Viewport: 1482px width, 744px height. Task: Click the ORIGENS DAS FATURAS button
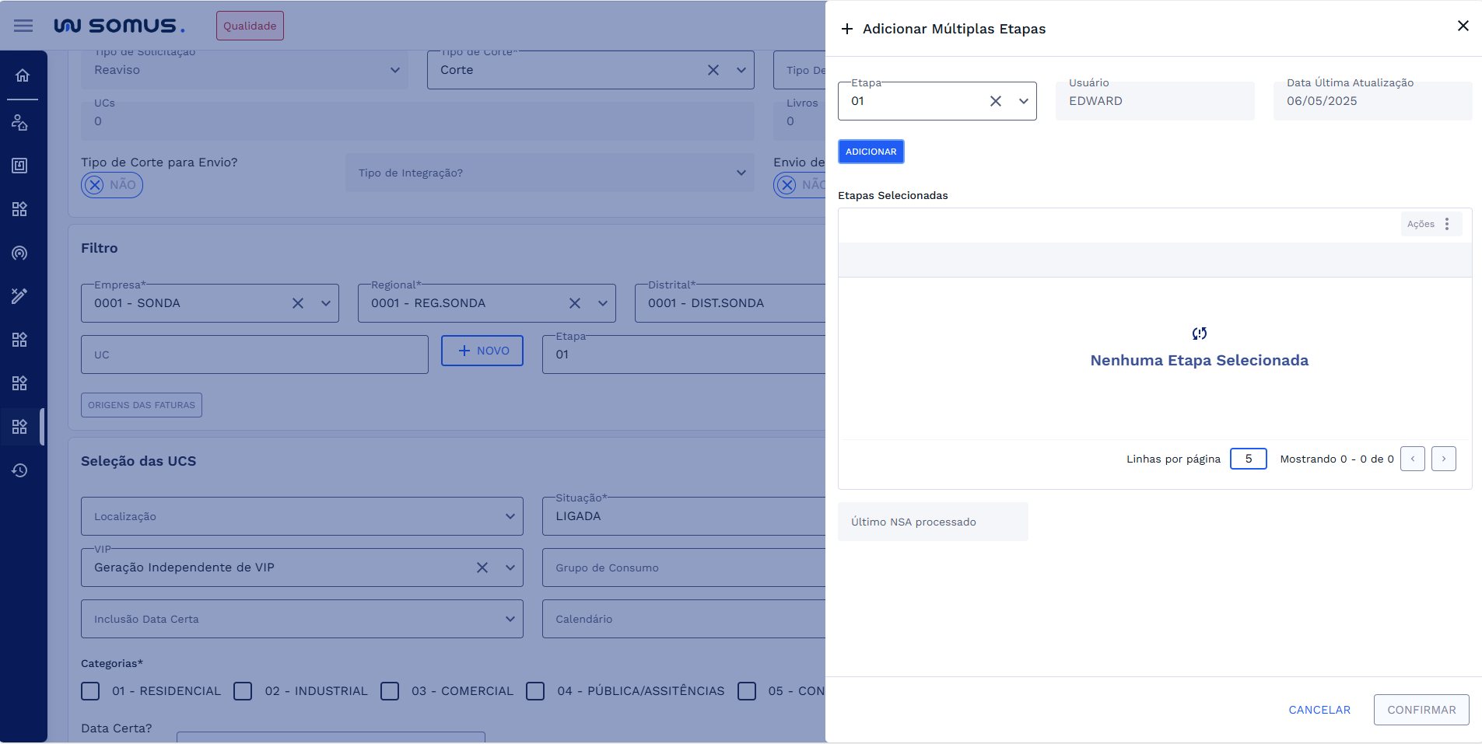pos(142,405)
